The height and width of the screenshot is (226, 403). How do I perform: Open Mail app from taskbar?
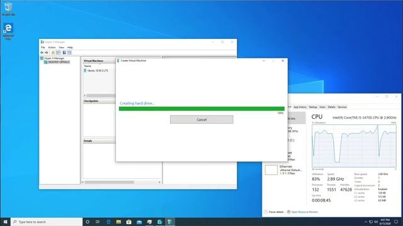pyautogui.click(x=139, y=222)
